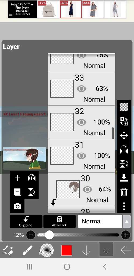Open the red color swatch
The image size is (134, 276).
[x=66, y=250]
